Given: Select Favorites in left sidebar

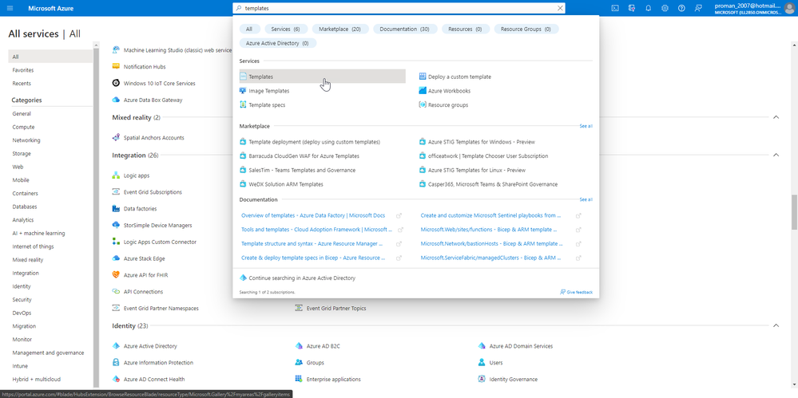Looking at the screenshot, I should click(23, 70).
